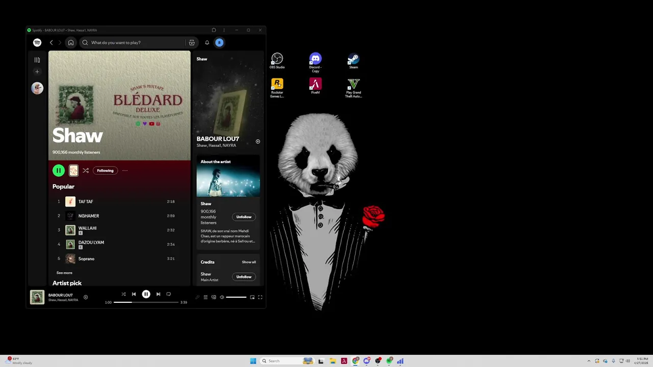This screenshot has height=367, width=653.
Task: Enter full screen via the player bar icon
Action: 260,297
